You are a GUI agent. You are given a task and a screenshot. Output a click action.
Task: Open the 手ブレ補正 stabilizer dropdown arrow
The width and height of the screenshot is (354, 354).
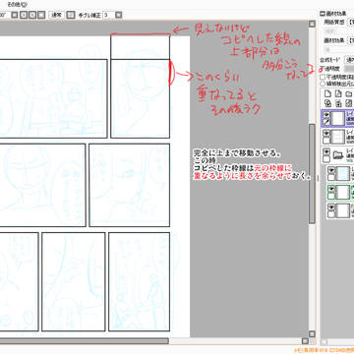pos(119,15)
